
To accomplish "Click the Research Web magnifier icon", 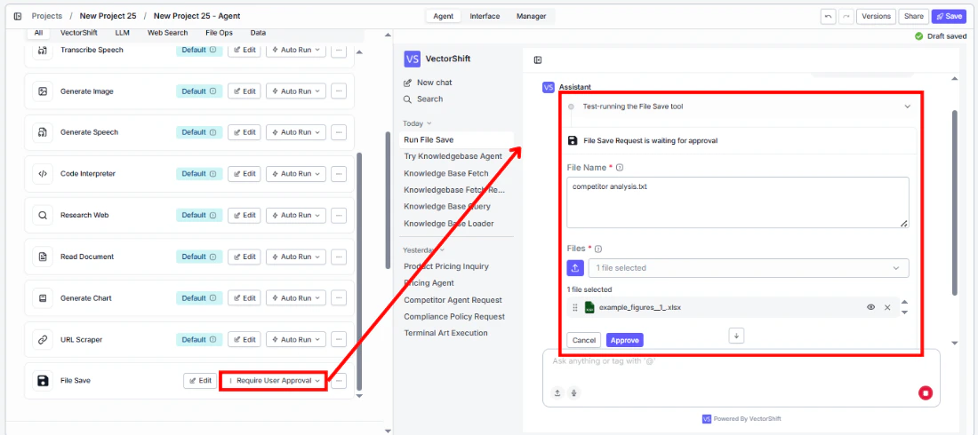I will 43,215.
